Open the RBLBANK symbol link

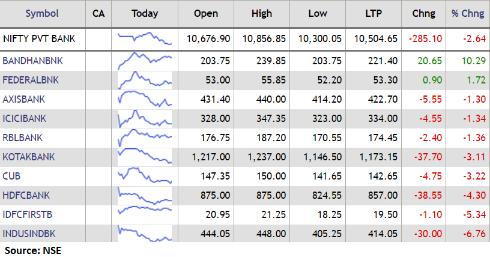pos(22,138)
